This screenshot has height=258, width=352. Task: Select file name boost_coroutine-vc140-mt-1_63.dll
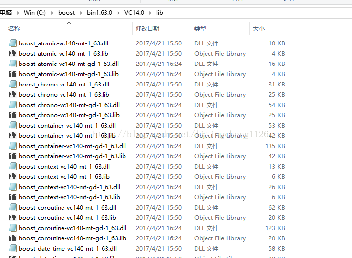click(67, 208)
